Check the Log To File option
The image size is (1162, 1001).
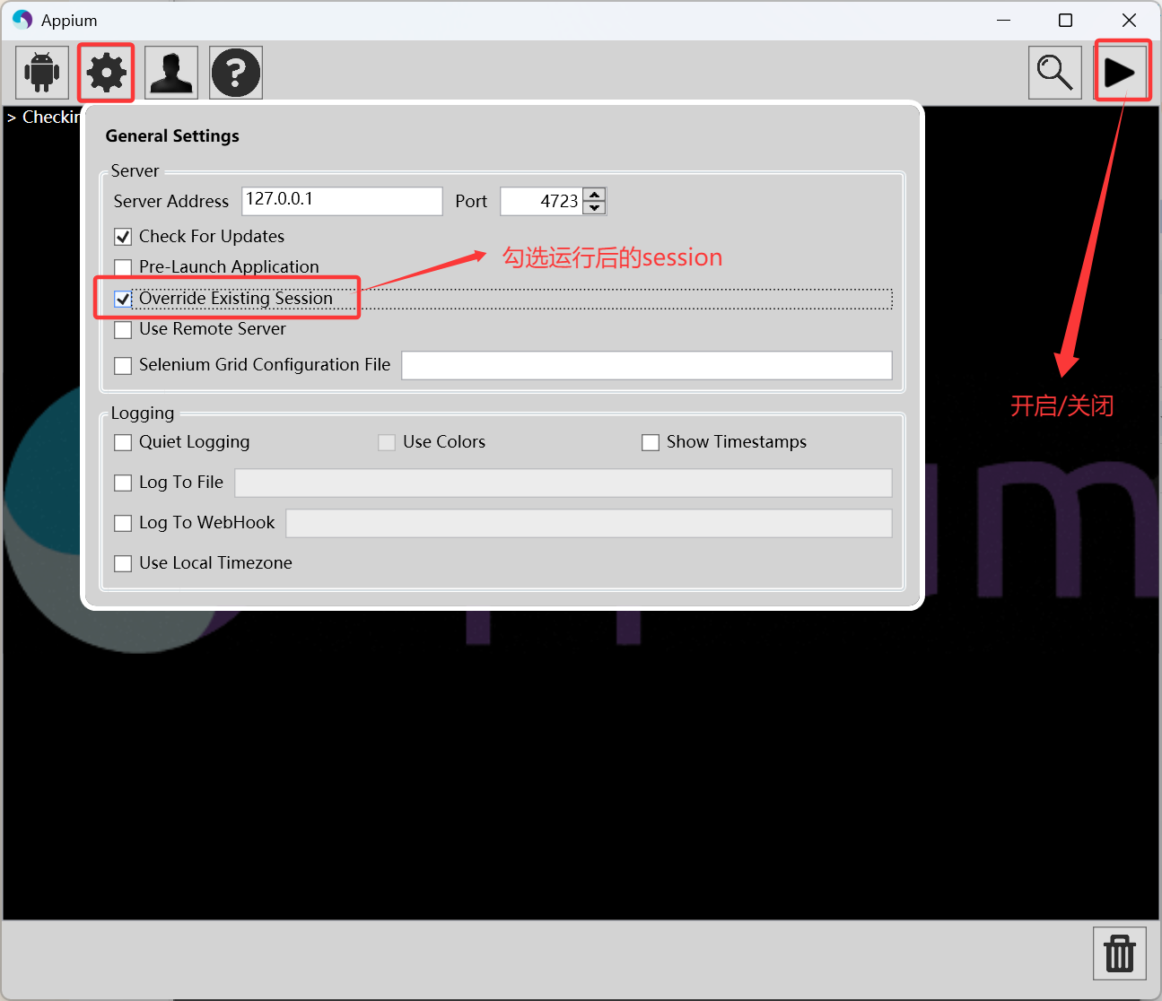124,483
